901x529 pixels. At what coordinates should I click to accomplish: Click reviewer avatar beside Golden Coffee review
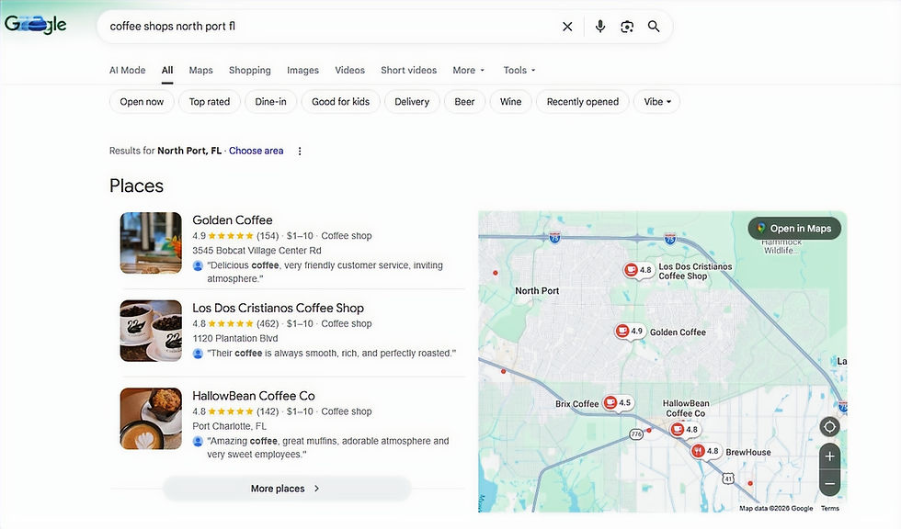198,265
